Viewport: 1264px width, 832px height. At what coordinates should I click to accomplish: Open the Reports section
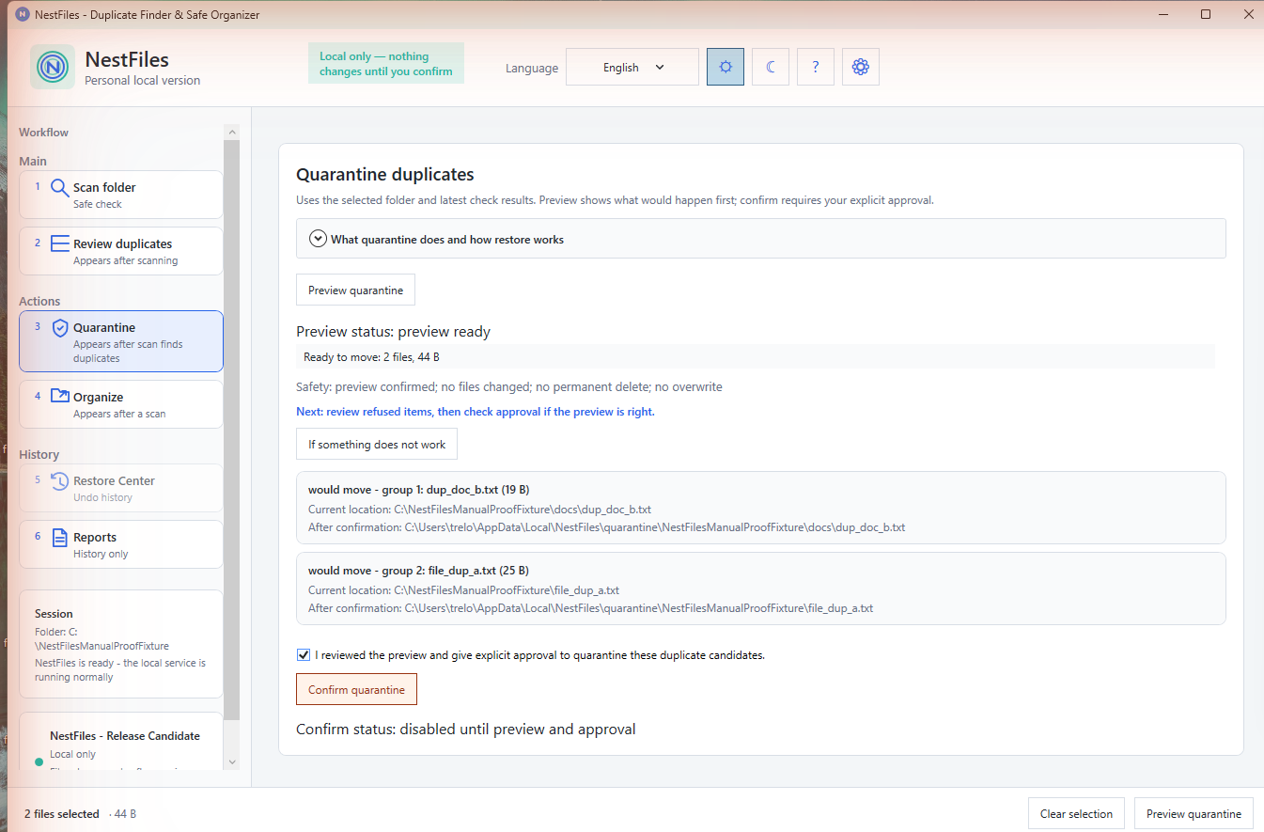(x=121, y=544)
